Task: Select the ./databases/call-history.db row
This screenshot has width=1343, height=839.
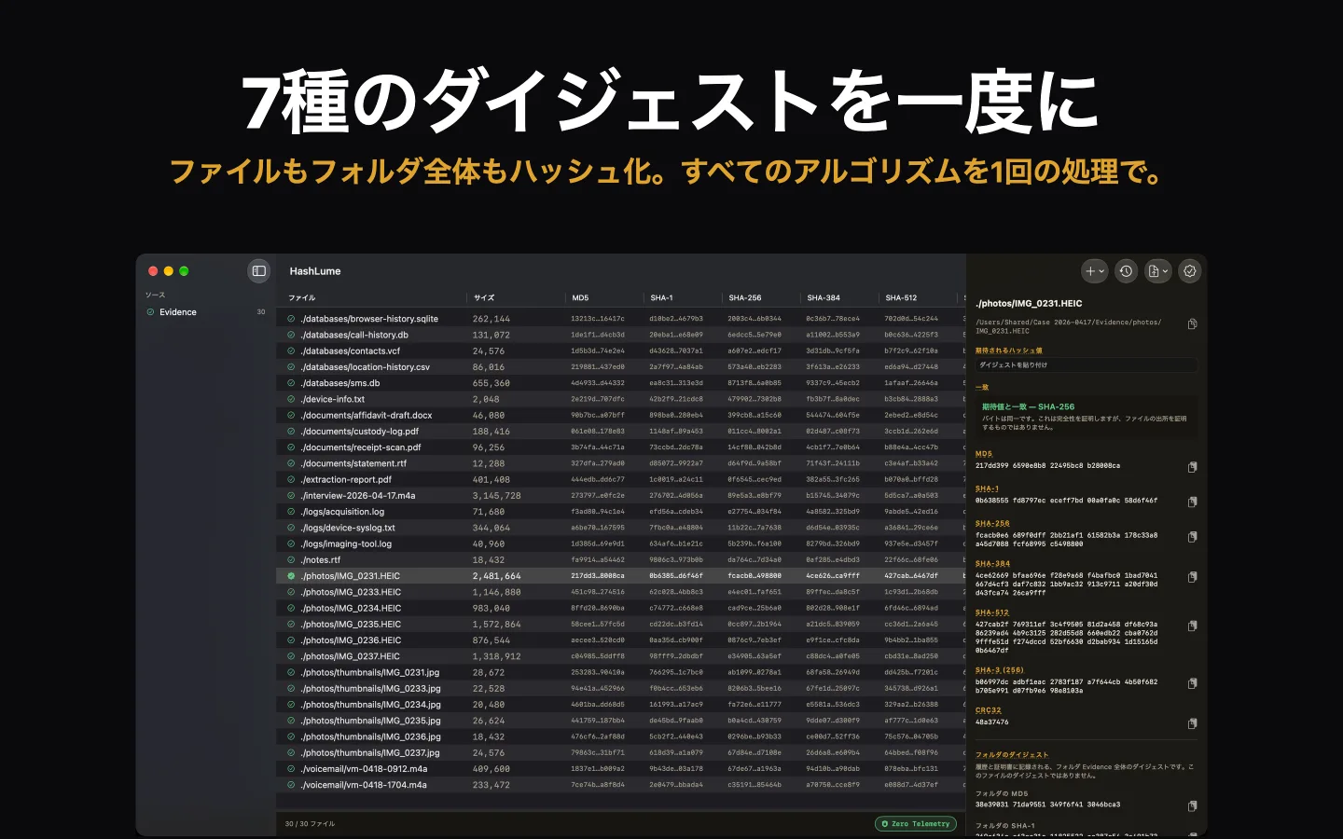Action: coord(620,335)
